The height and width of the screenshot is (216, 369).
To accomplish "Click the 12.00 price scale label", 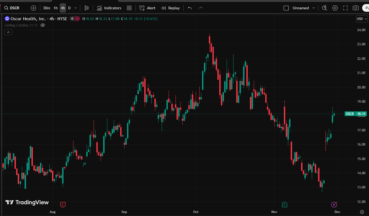I will (x=361, y=202).
